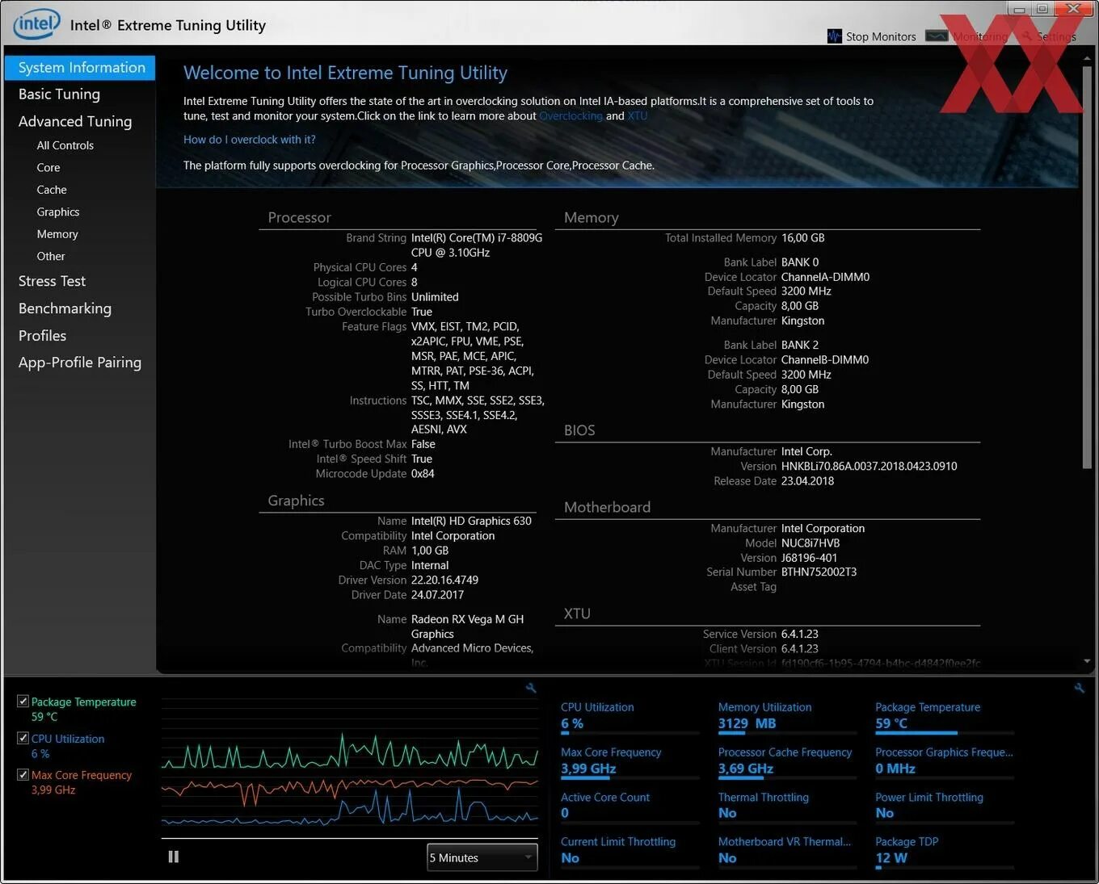
Task: Click the Thermal Throttling monitor tile
Action: coord(786,806)
